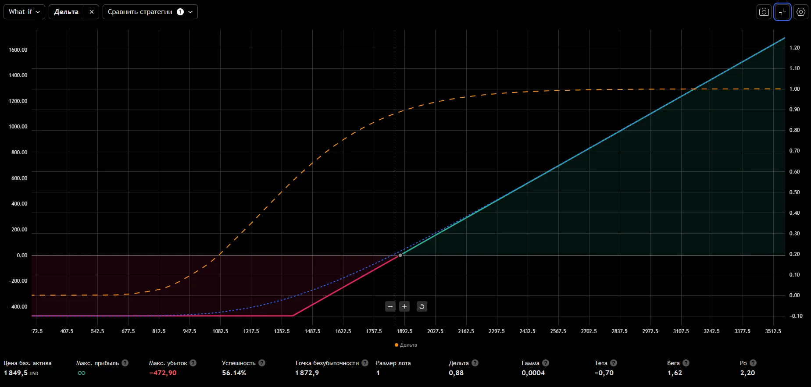Expand the What-if dropdown
Screen dimensions: 811x387
pos(24,12)
